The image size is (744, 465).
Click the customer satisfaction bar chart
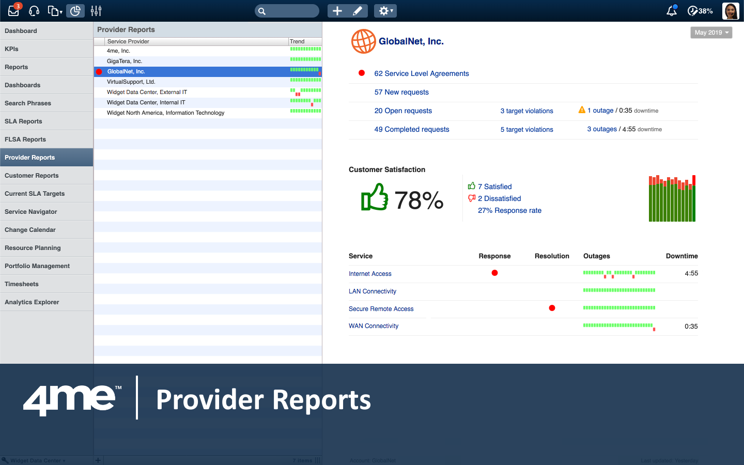point(672,198)
